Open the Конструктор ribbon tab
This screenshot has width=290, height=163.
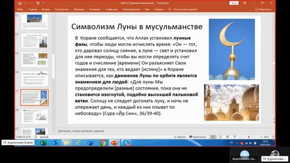tap(62, 9)
